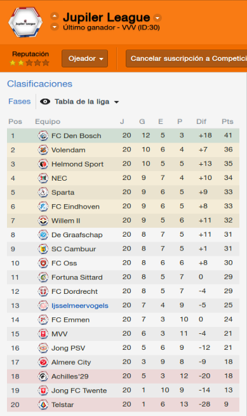Screen dimensions: 247x416
Task: Open the Jupiler League title dropdown arrow
Action: [157, 18]
